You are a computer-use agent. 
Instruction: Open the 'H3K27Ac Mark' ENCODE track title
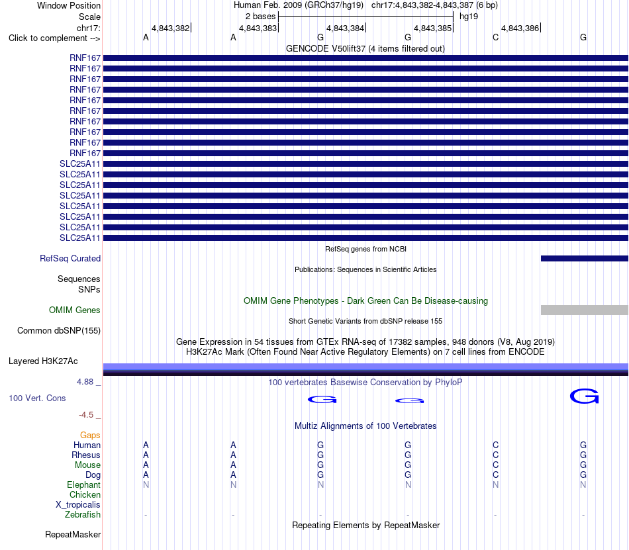click(x=365, y=352)
